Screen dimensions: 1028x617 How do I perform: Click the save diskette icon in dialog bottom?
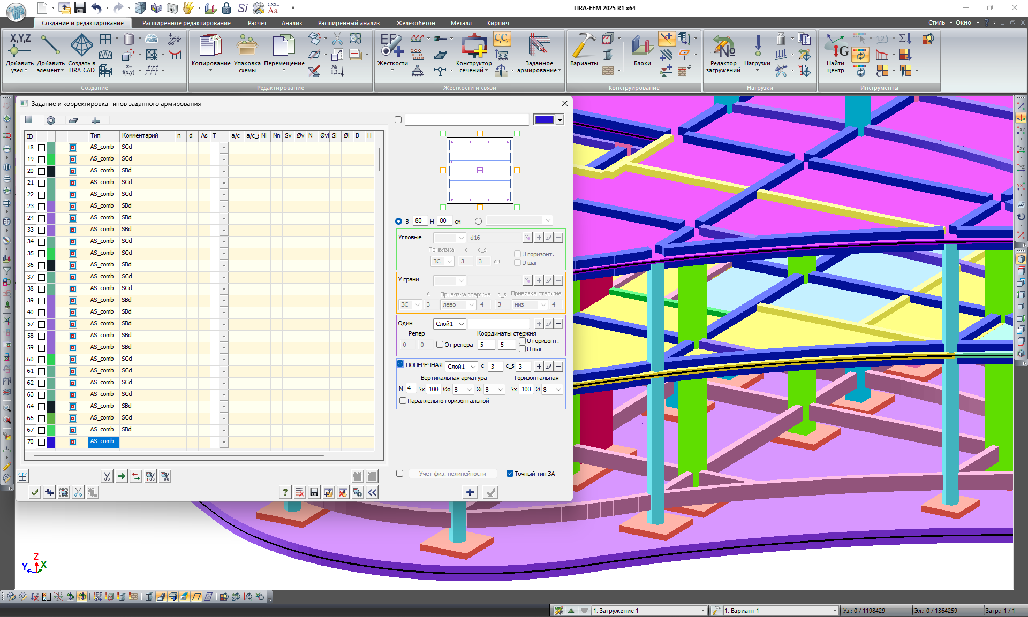tap(314, 492)
